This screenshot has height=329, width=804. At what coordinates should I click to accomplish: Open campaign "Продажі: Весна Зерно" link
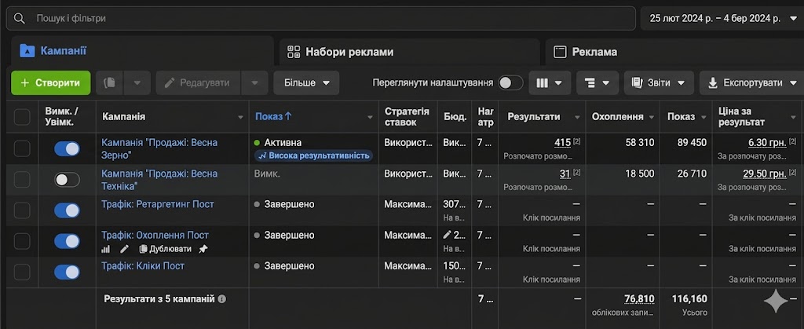[159, 148]
